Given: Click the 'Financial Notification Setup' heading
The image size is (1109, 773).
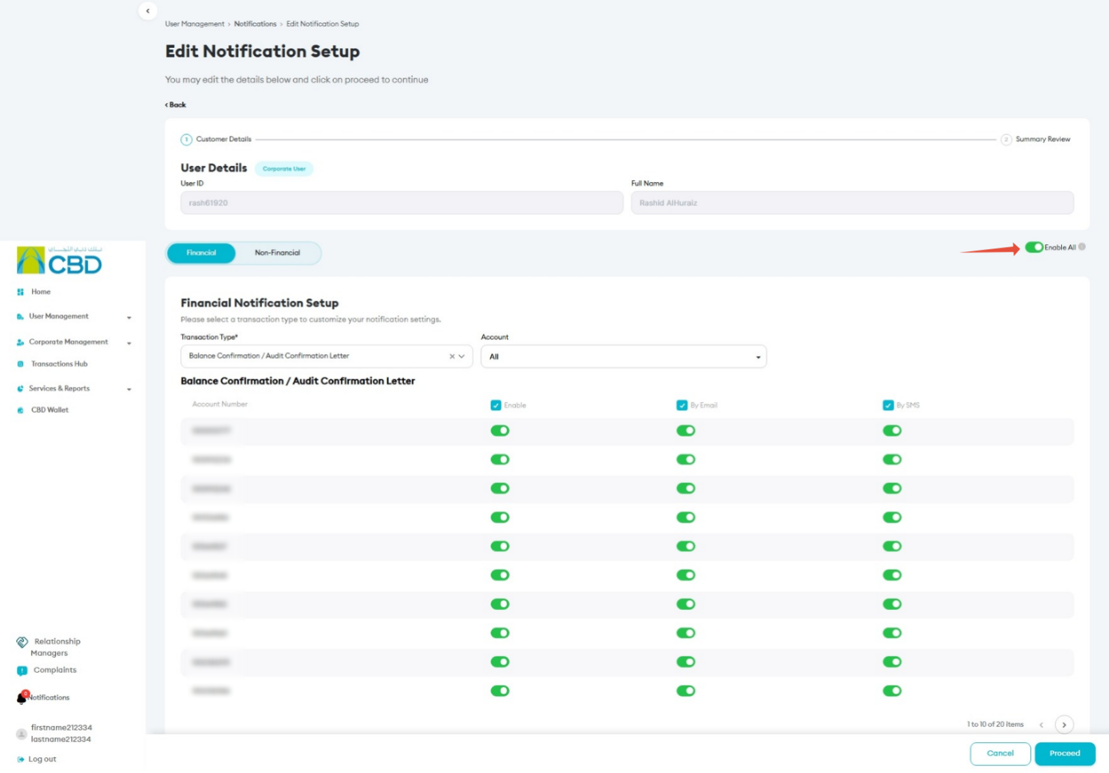Looking at the screenshot, I should (259, 303).
